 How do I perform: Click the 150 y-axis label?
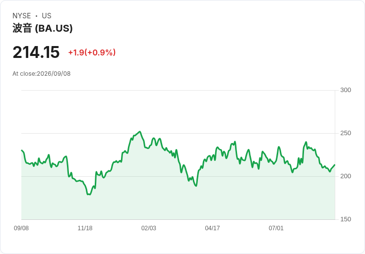(346, 219)
